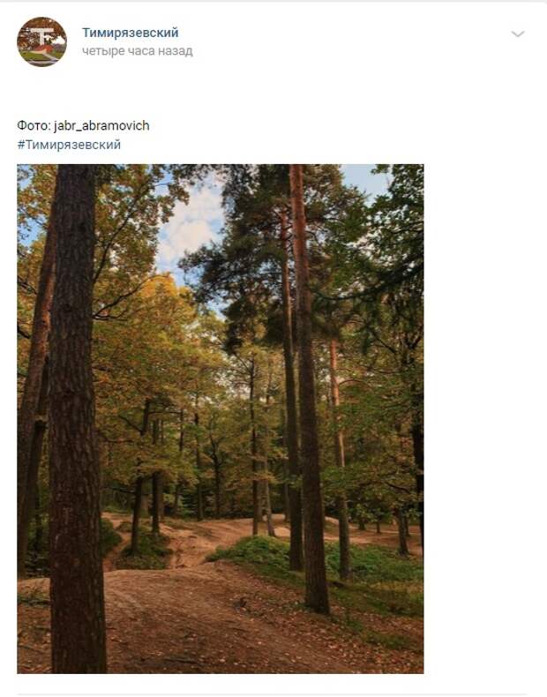
Task: Follow the #Тимирязевский hashtag link
Action: tap(69, 145)
